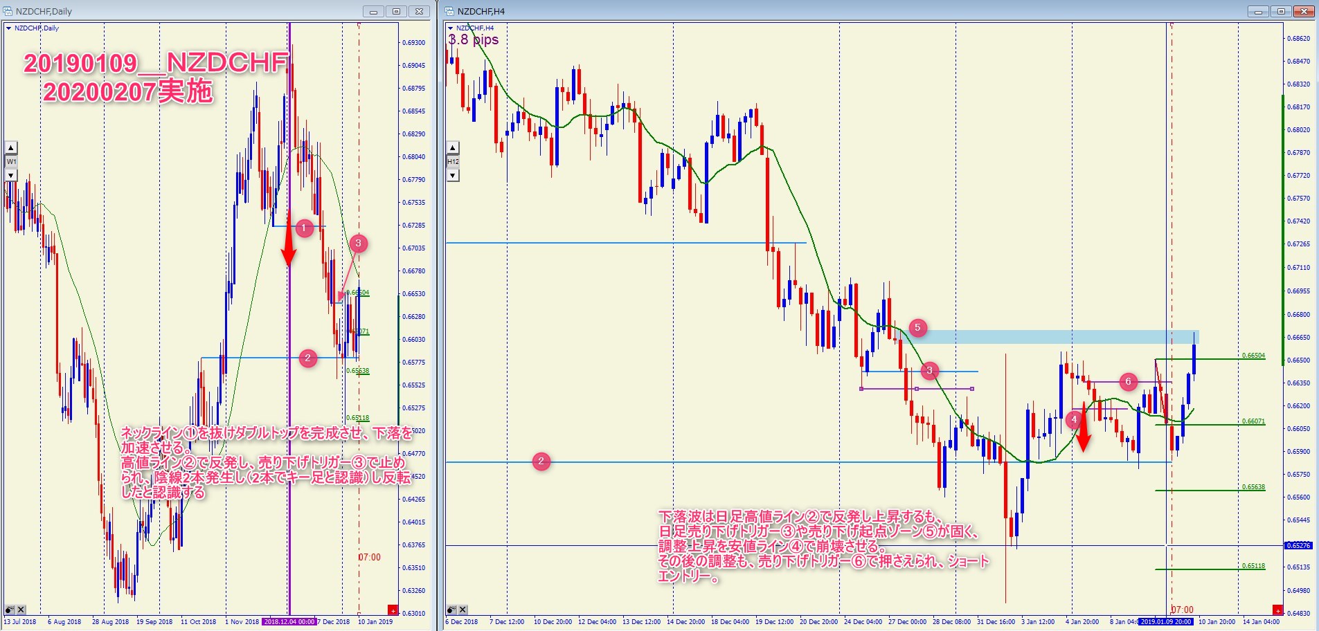
Task: Click the 0.65276 price label on H4 axis
Action: click(1298, 545)
